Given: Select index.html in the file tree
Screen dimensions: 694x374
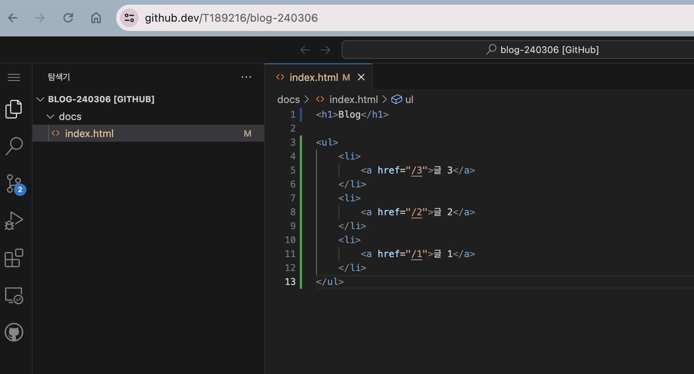Looking at the screenshot, I should [x=148, y=133].
